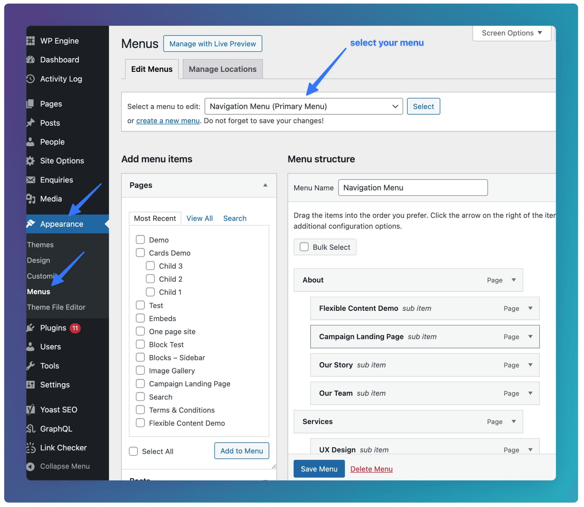Click the Delete Menu link
Image resolution: width=584 pixels, height=507 pixels.
(371, 469)
